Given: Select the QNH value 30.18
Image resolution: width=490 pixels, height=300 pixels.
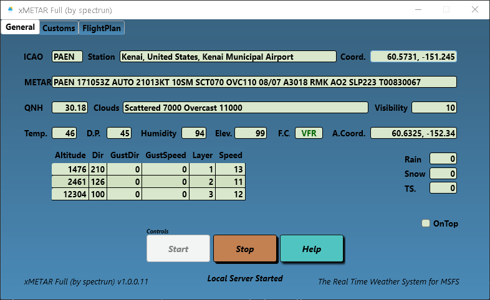Looking at the screenshot, I should coord(70,108).
